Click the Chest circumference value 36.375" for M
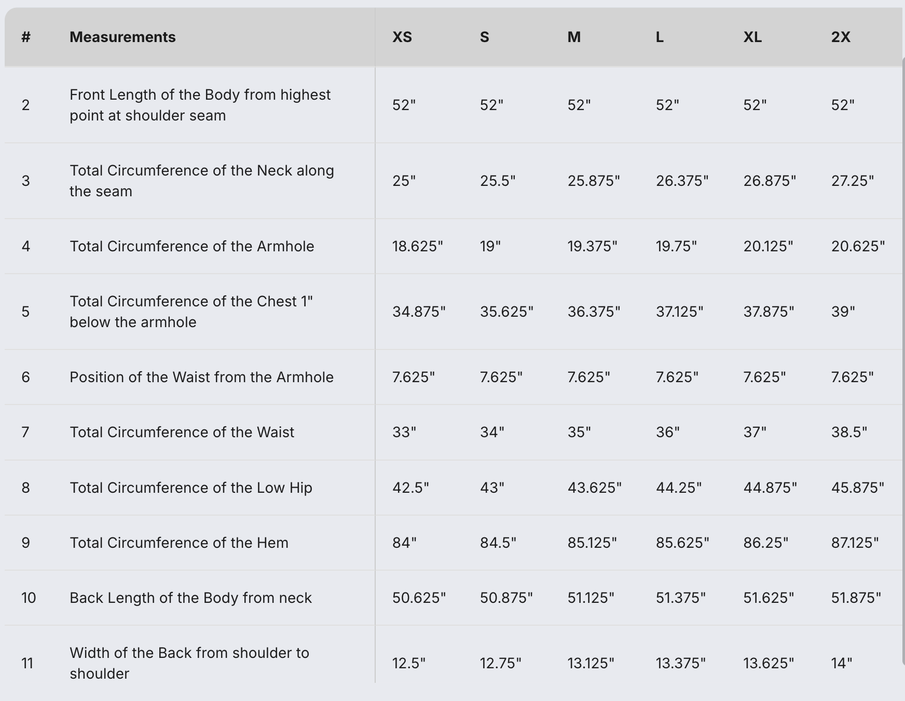Image resolution: width=905 pixels, height=701 pixels. [594, 312]
